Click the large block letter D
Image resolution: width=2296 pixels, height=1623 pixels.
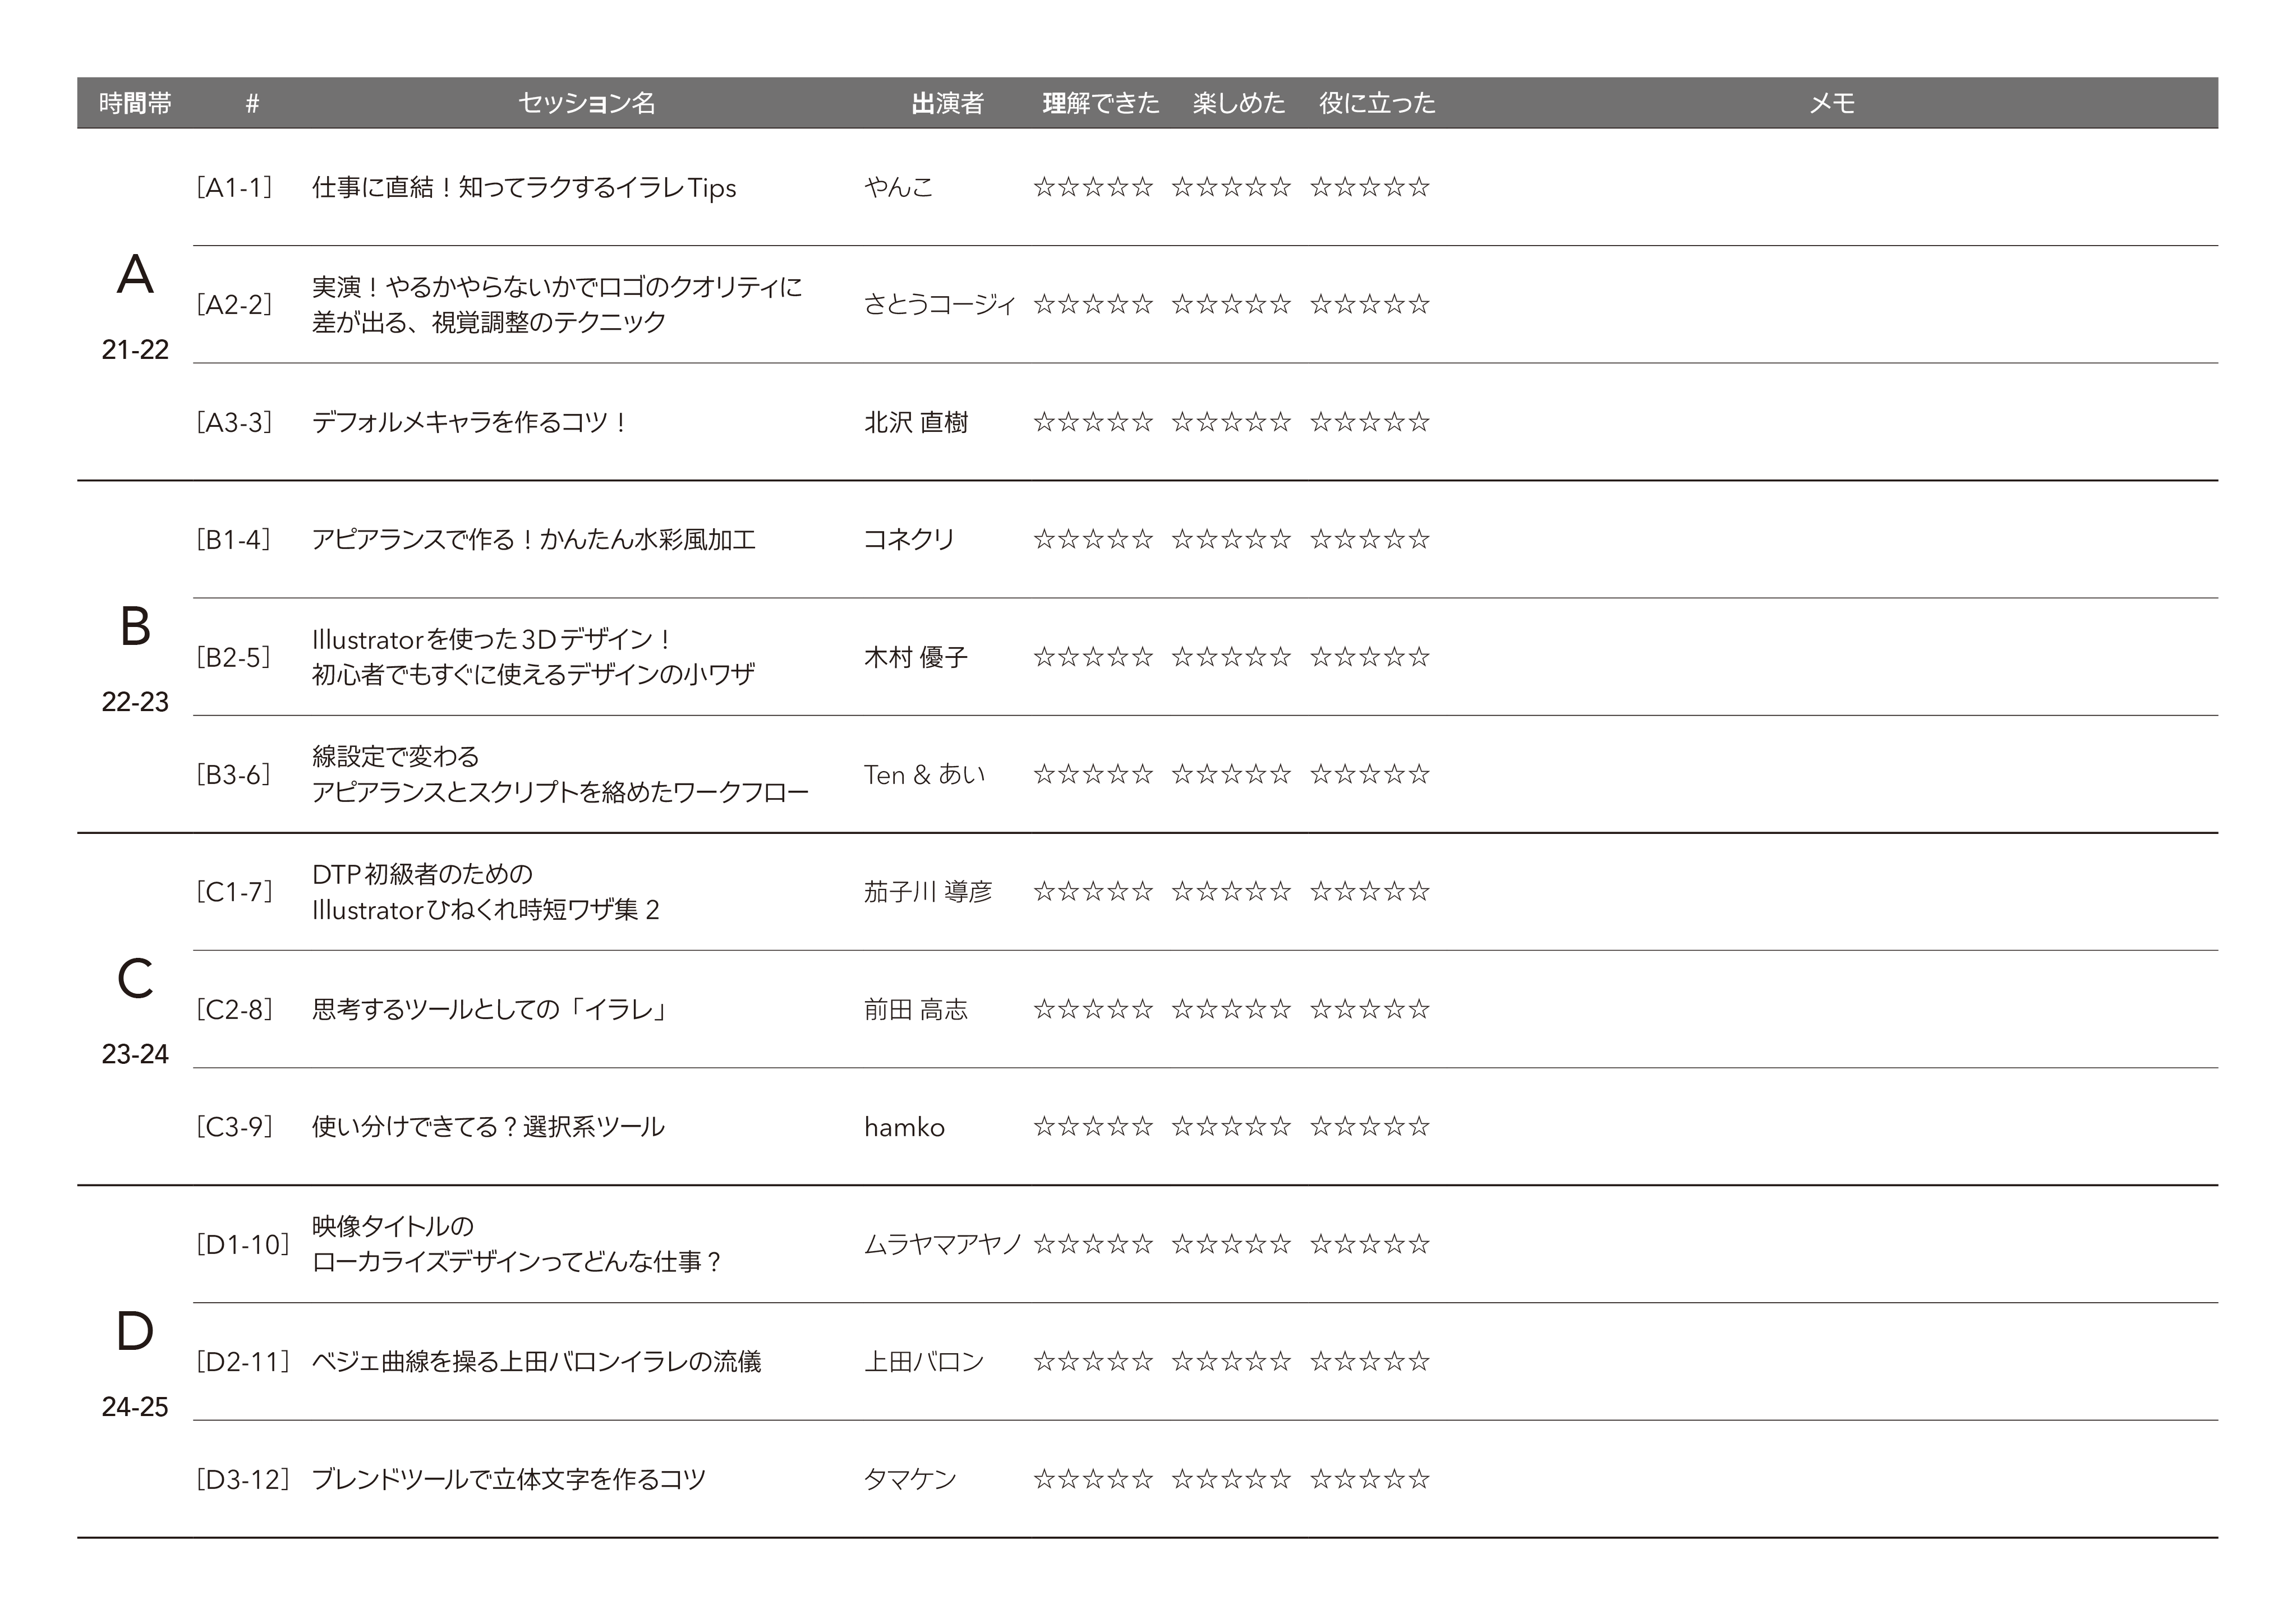coord(135,1331)
